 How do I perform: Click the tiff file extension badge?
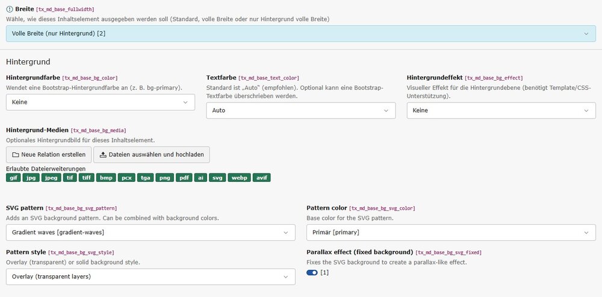(87, 178)
